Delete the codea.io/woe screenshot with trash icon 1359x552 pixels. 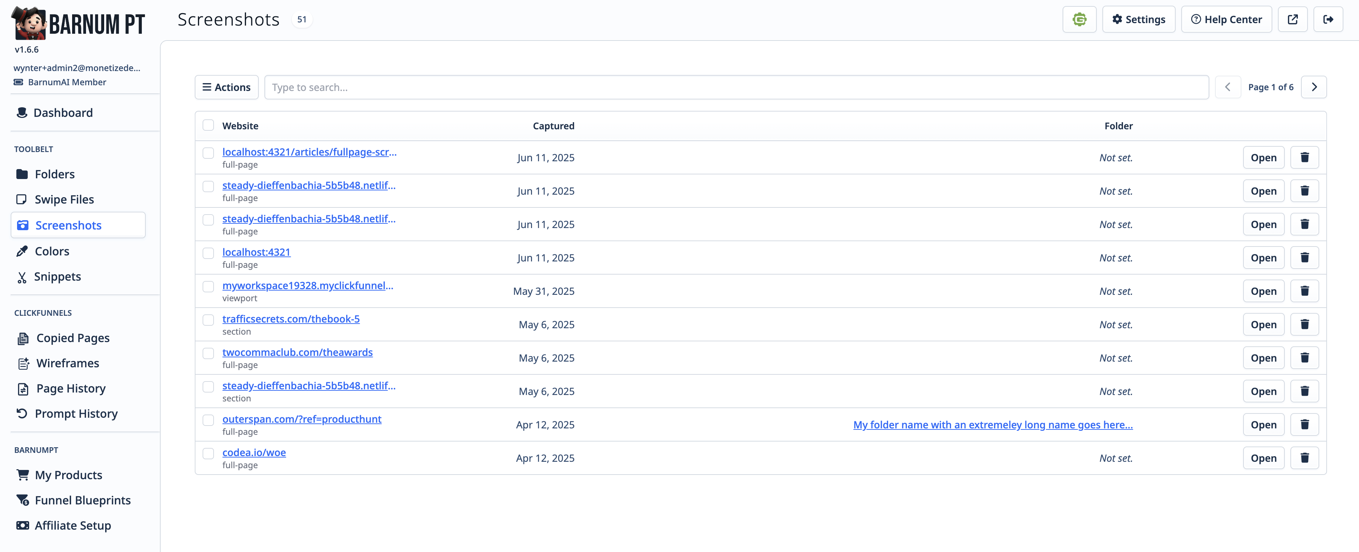click(x=1304, y=458)
